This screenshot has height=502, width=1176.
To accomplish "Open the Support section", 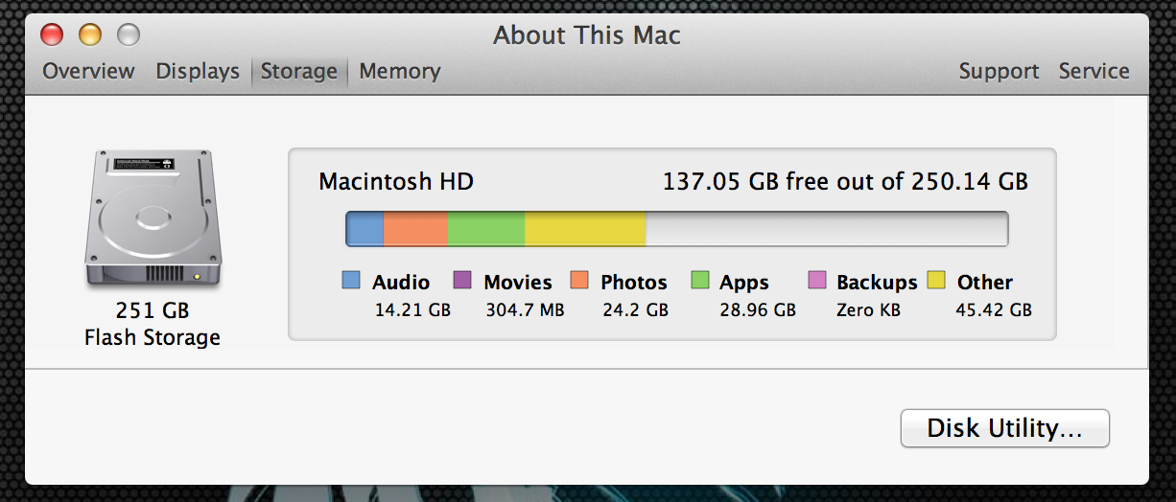I will pyautogui.click(x=999, y=71).
